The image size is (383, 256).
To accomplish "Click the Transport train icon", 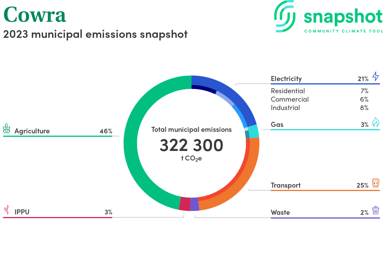I will (375, 183).
